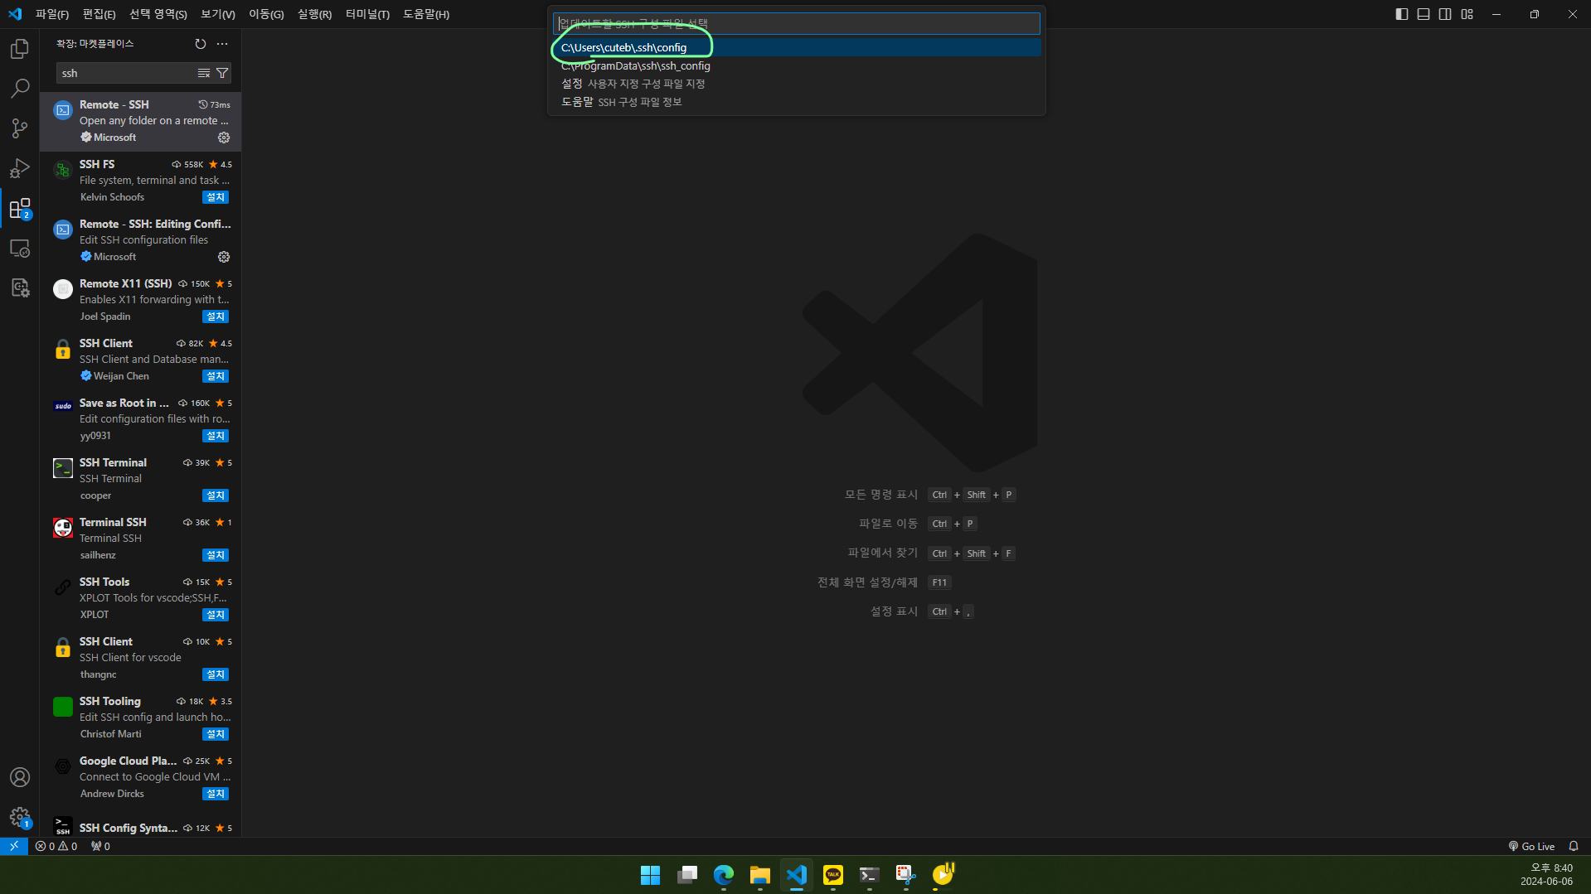Clear the extensions search results
This screenshot has height=894, width=1591.
point(204,73)
